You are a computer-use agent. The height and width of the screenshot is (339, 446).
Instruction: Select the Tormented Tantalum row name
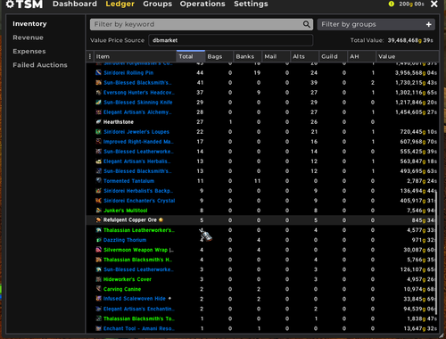point(128,181)
